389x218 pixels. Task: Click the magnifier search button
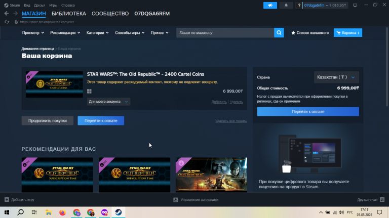tap(279, 33)
